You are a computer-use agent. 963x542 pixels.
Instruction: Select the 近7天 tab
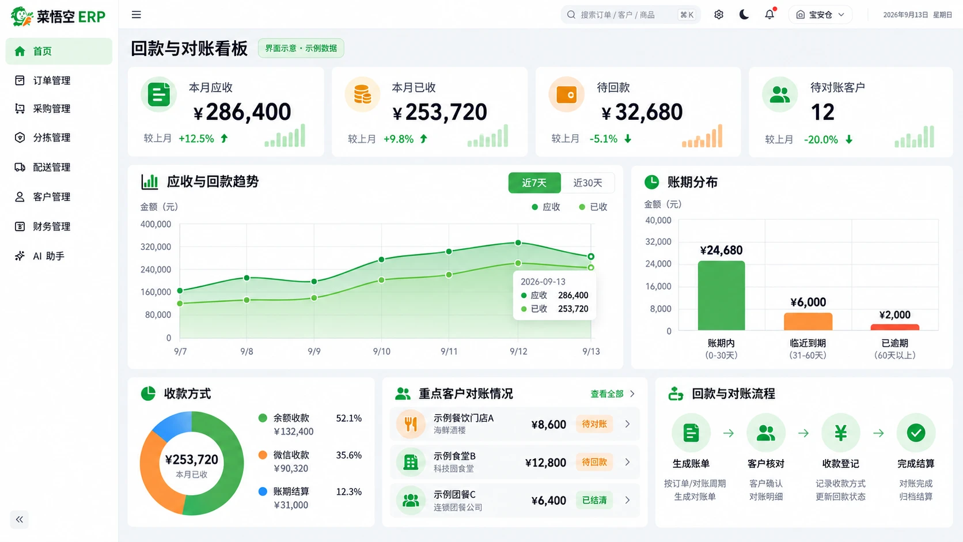(x=534, y=183)
